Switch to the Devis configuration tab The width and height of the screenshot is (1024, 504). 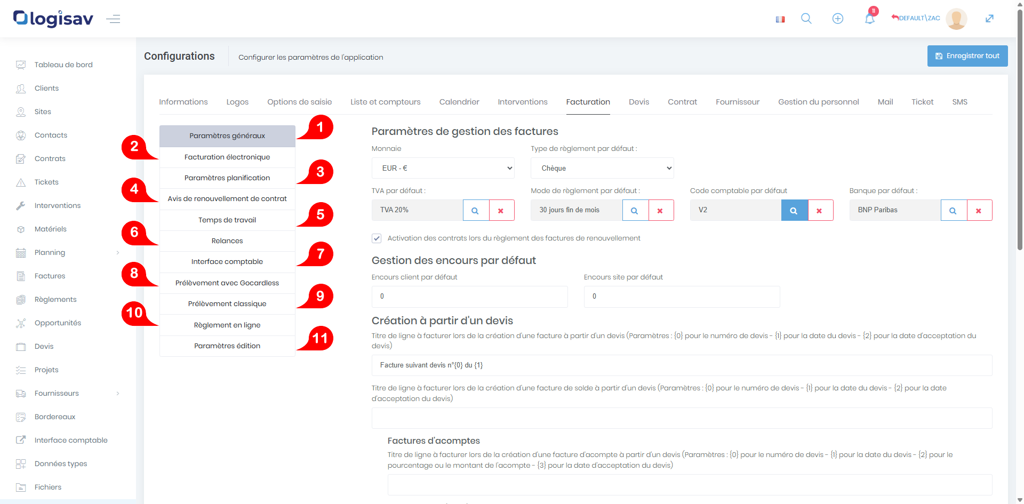tap(638, 102)
